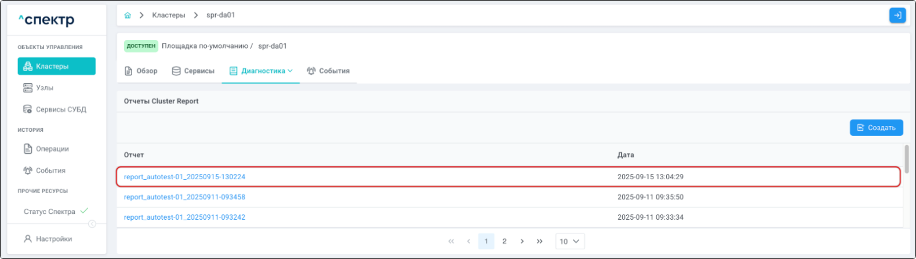Screen dimensions: 916x259
Task: Open События in the sidebar
Action: tap(50, 171)
